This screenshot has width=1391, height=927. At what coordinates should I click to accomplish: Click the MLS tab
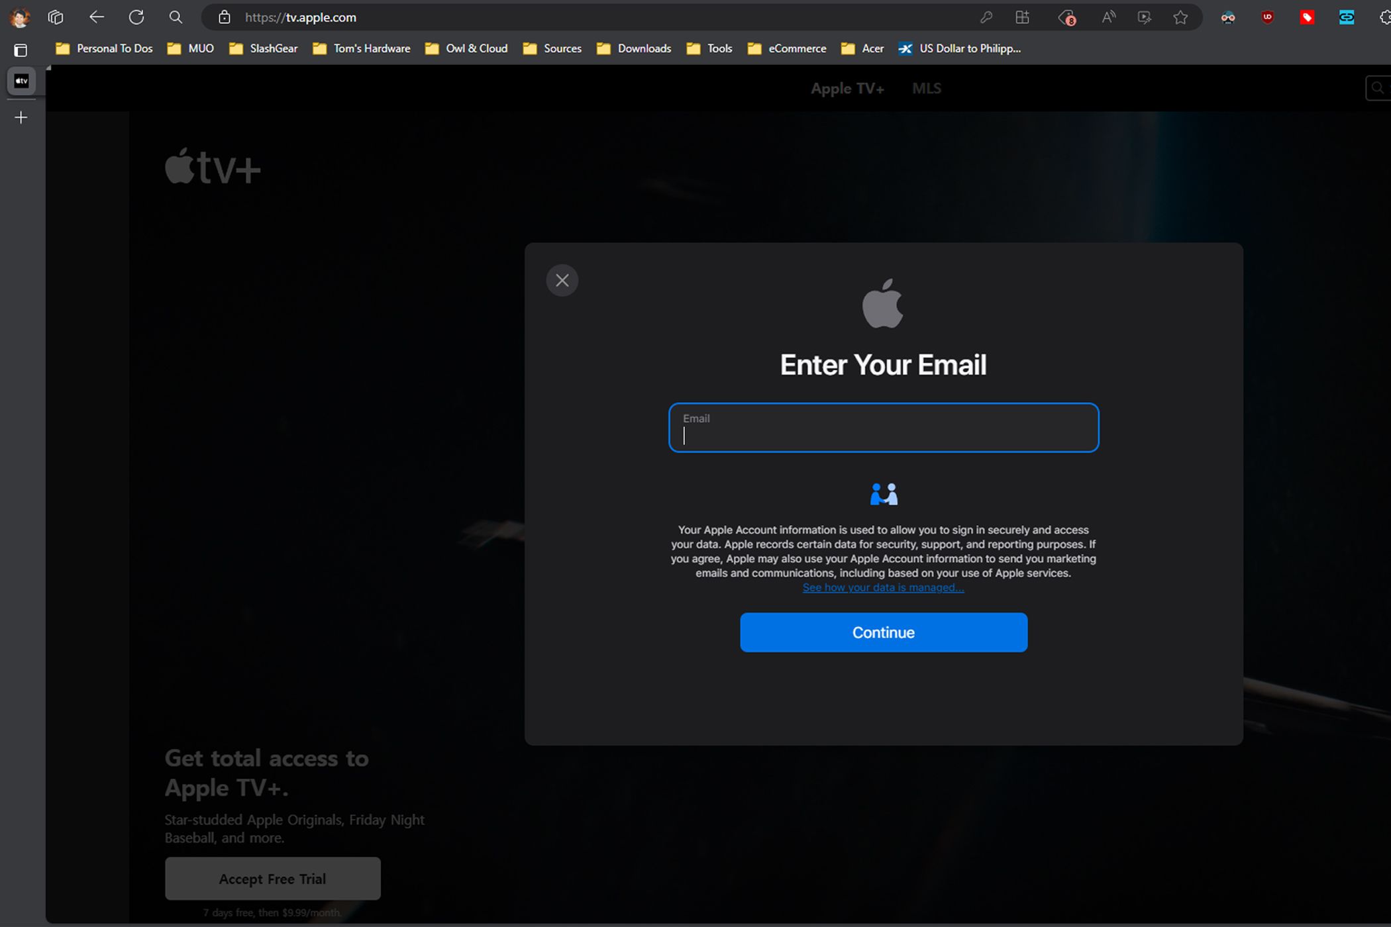925,88
